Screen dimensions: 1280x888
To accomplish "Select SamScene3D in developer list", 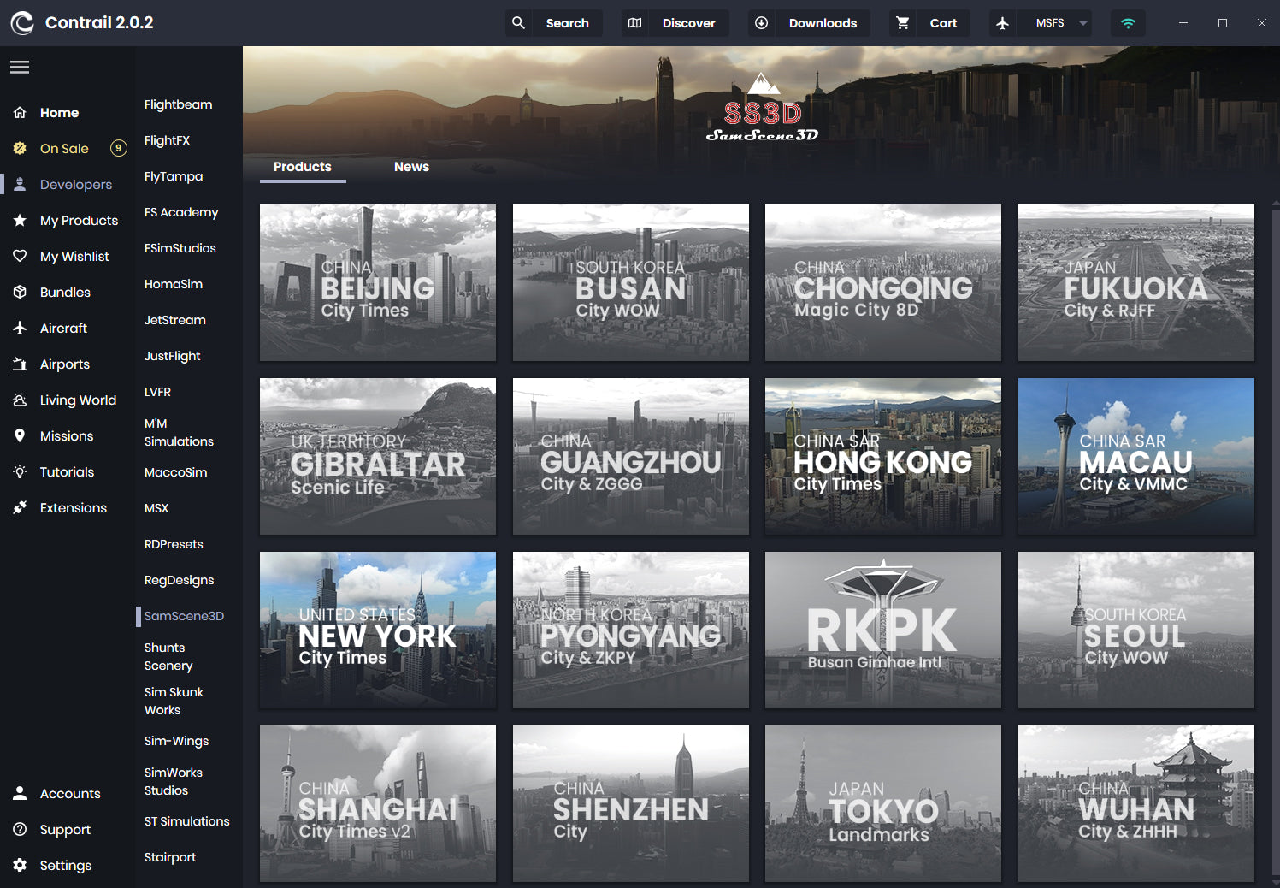I will (184, 616).
